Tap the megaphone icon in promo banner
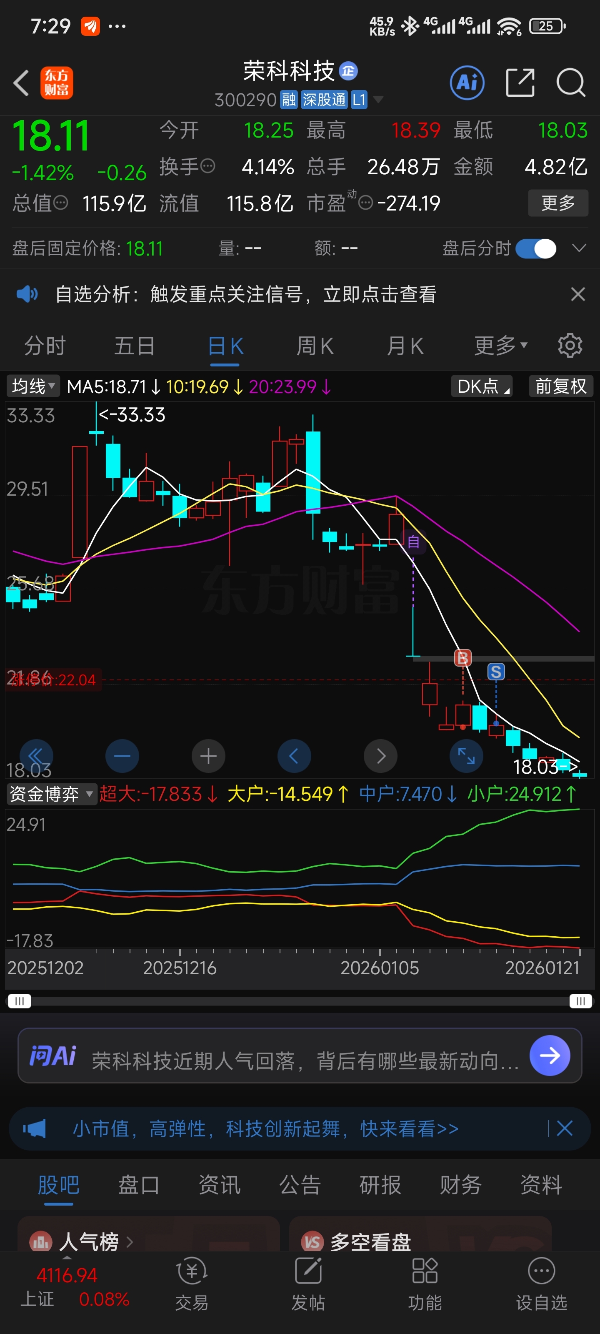 coord(34,1128)
